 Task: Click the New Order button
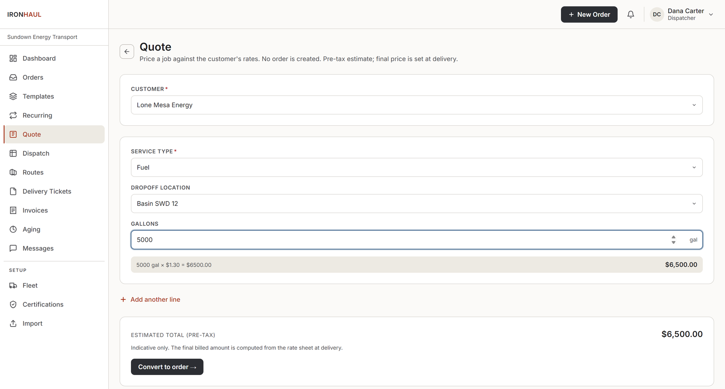pos(589,14)
